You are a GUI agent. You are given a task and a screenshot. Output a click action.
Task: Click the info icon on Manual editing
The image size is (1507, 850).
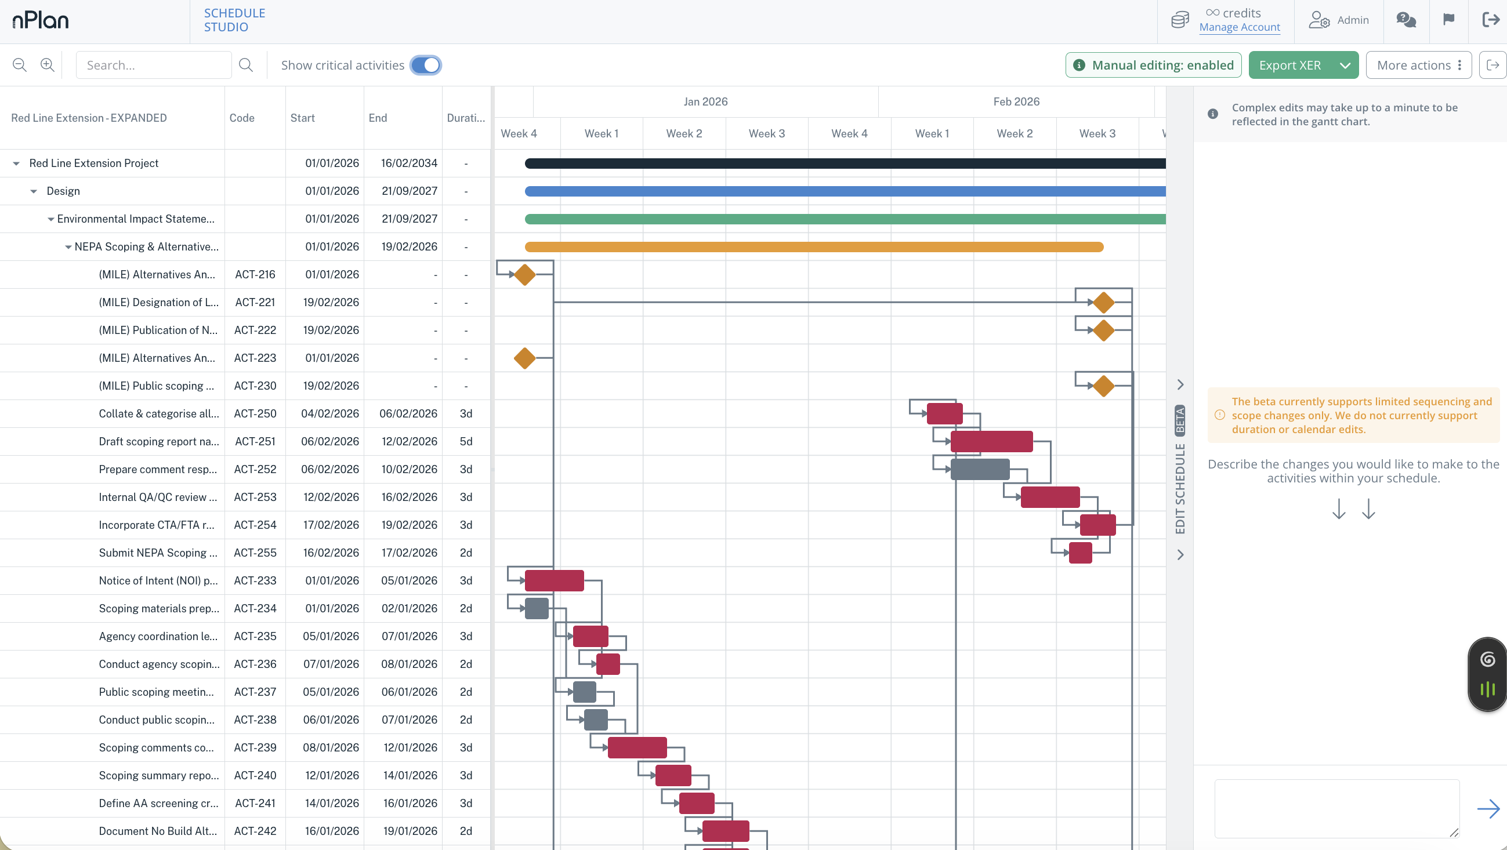coord(1079,65)
